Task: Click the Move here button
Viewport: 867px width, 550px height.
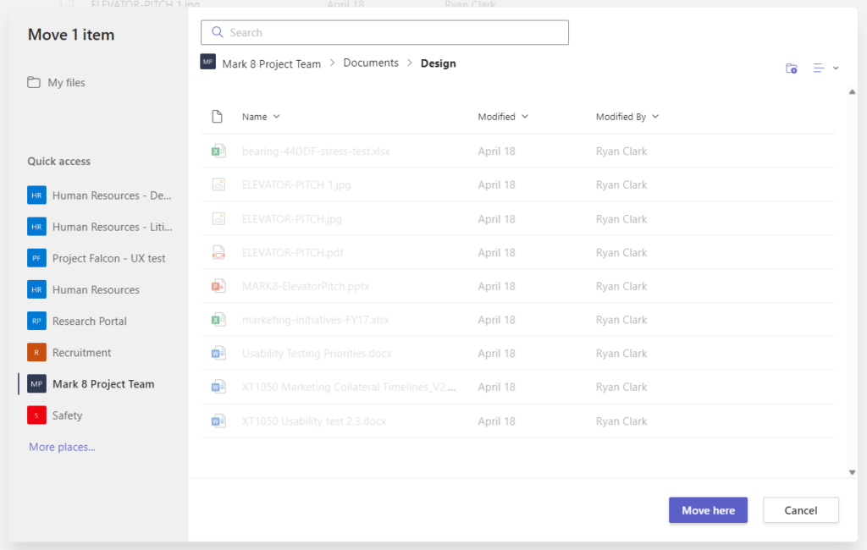Action: tap(708, 510)
